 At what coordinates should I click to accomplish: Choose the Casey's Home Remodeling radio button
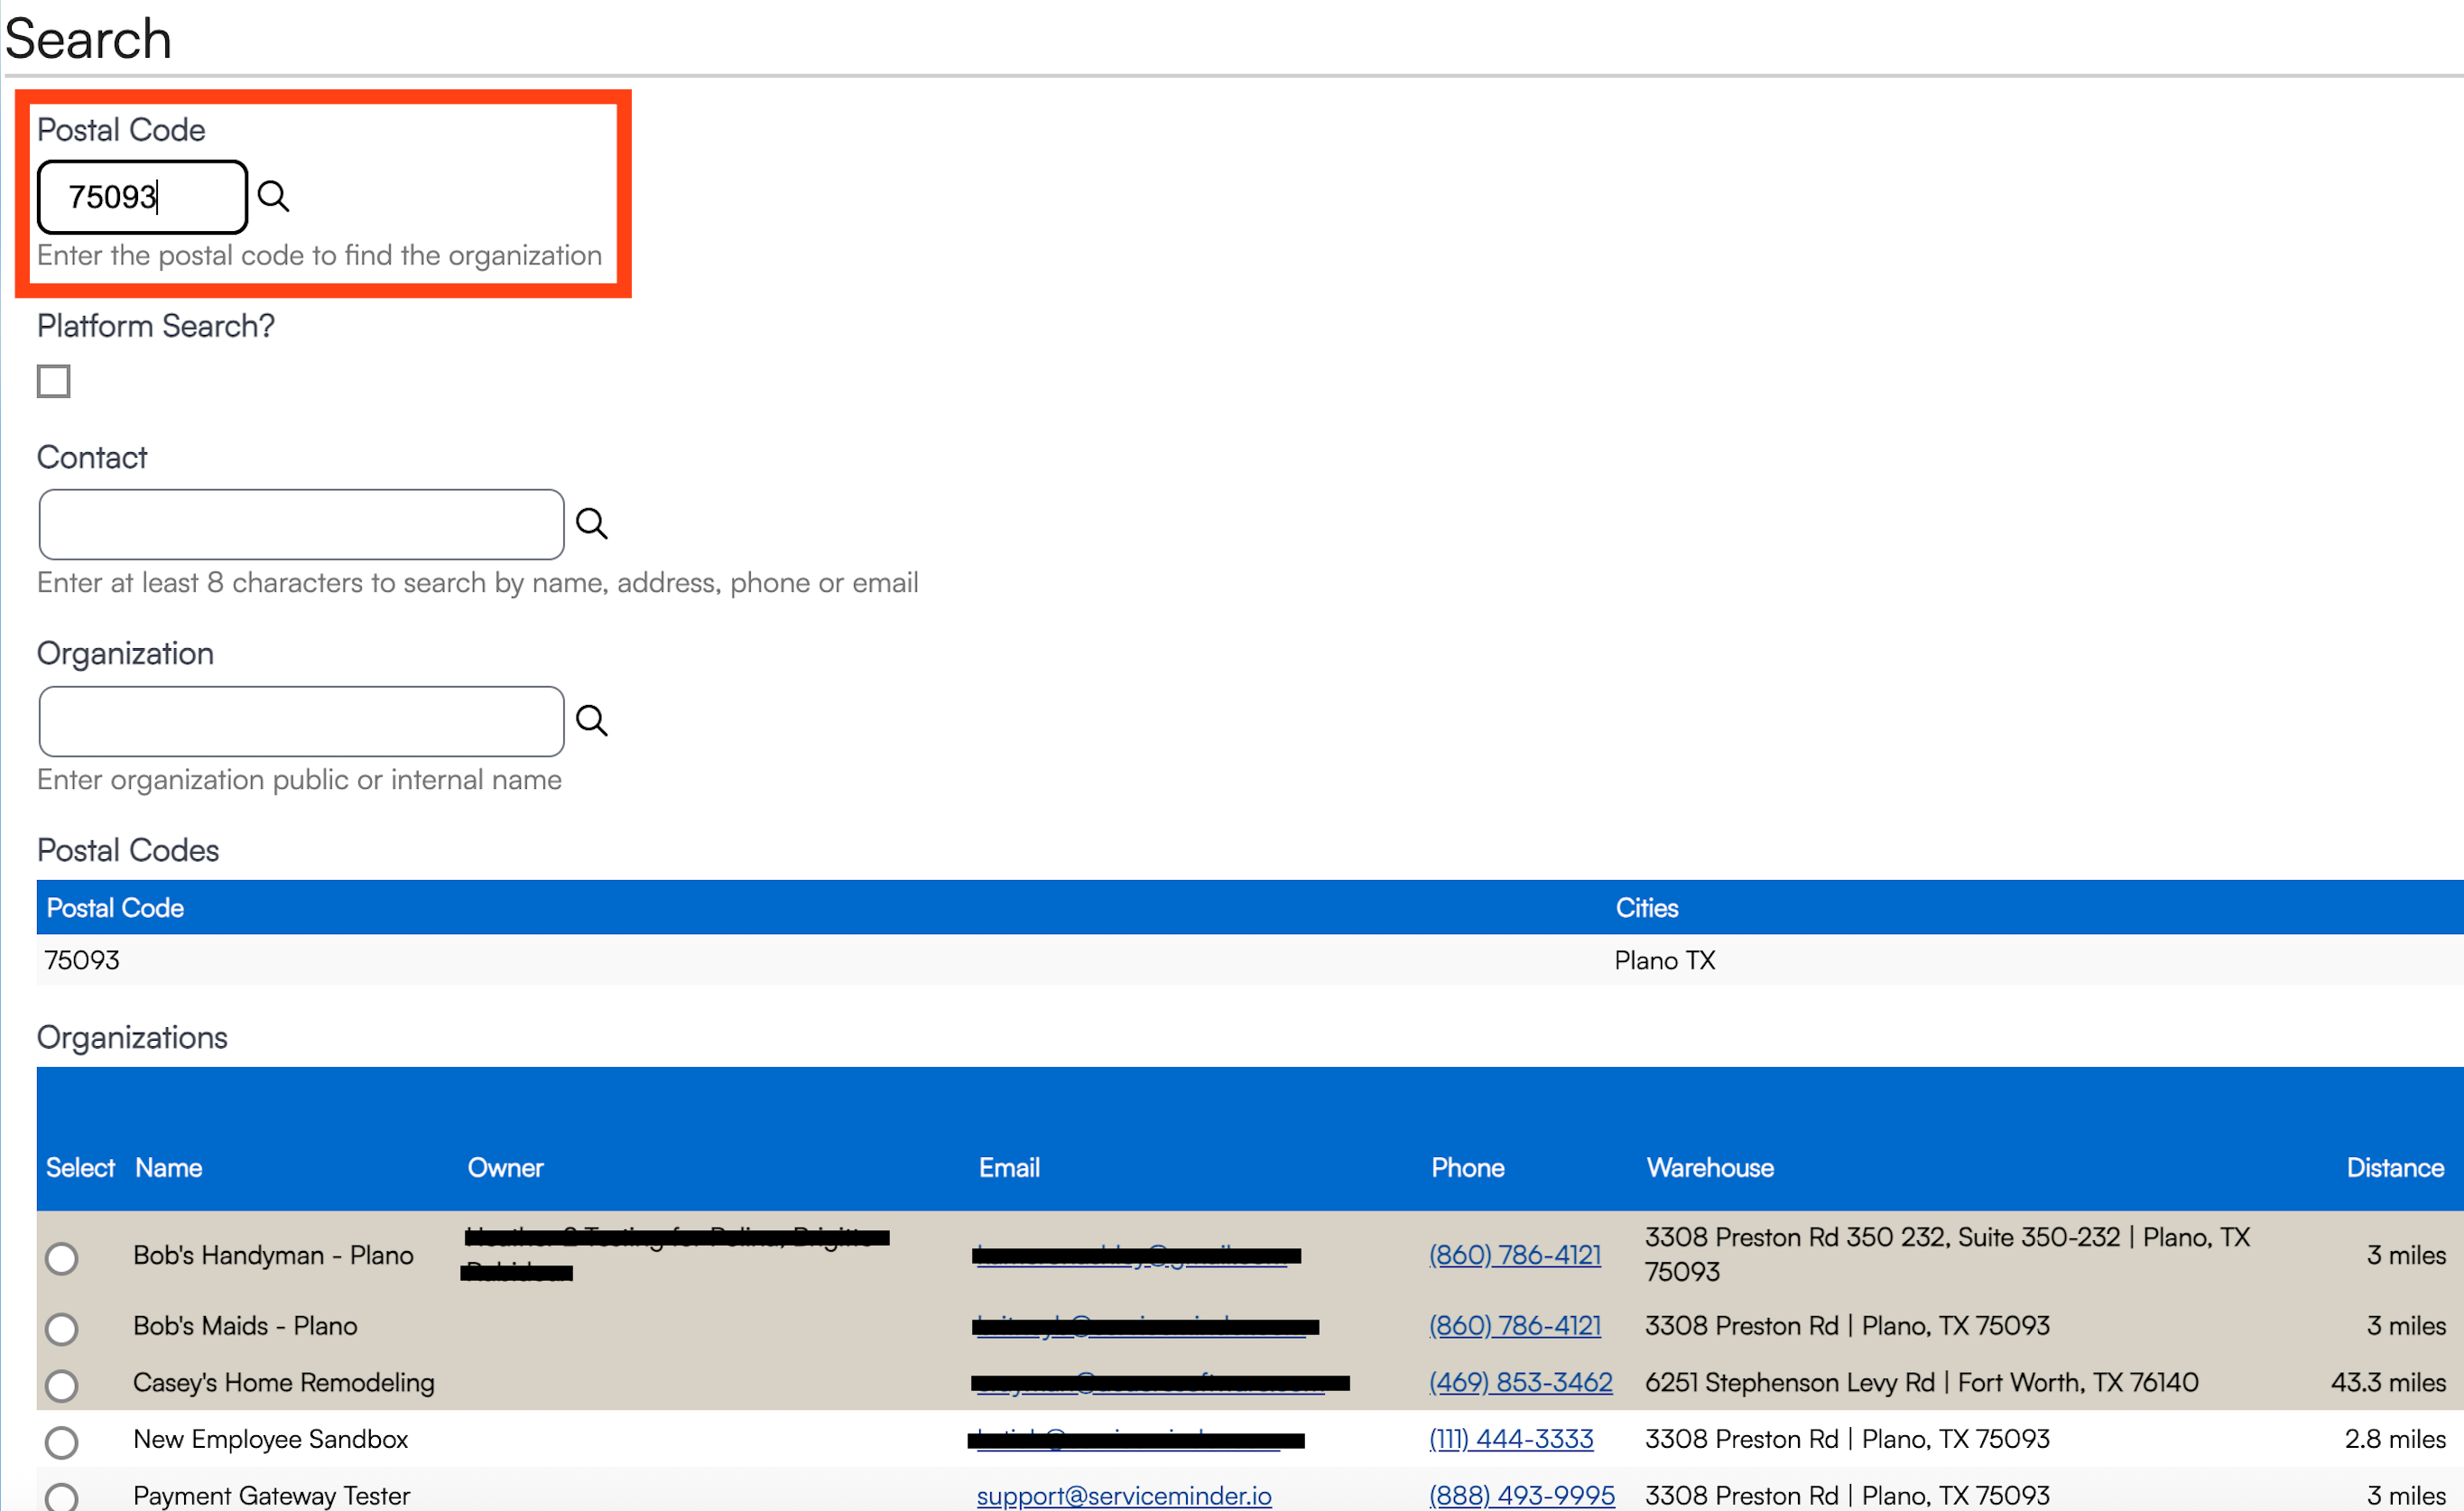pos(62,1385)
